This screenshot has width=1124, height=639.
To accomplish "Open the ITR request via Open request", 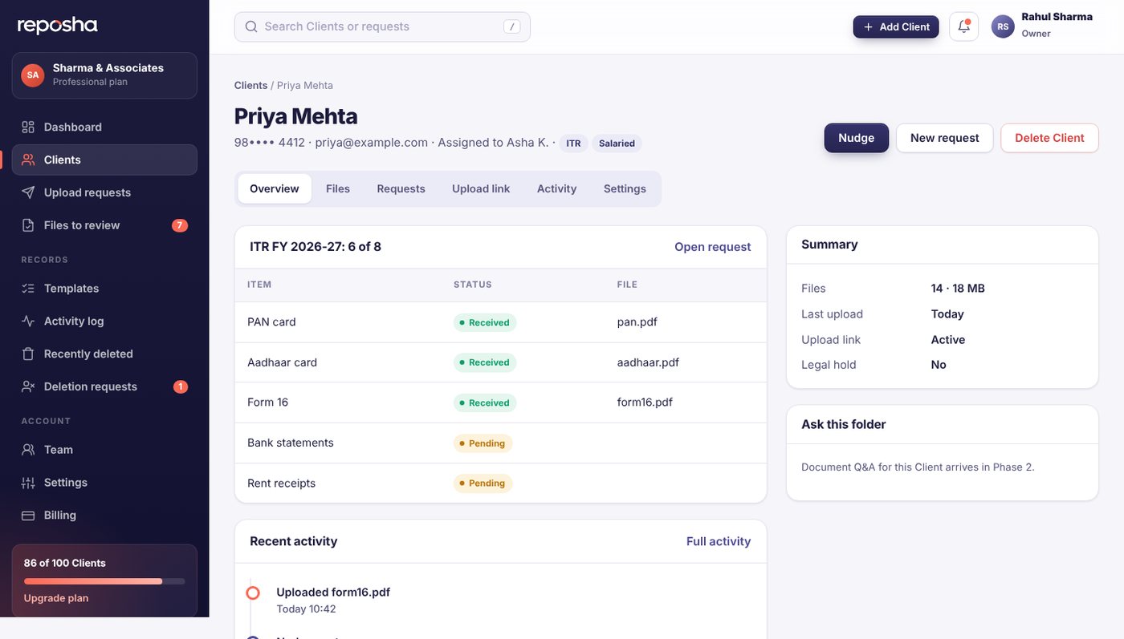I will [713, 247].
